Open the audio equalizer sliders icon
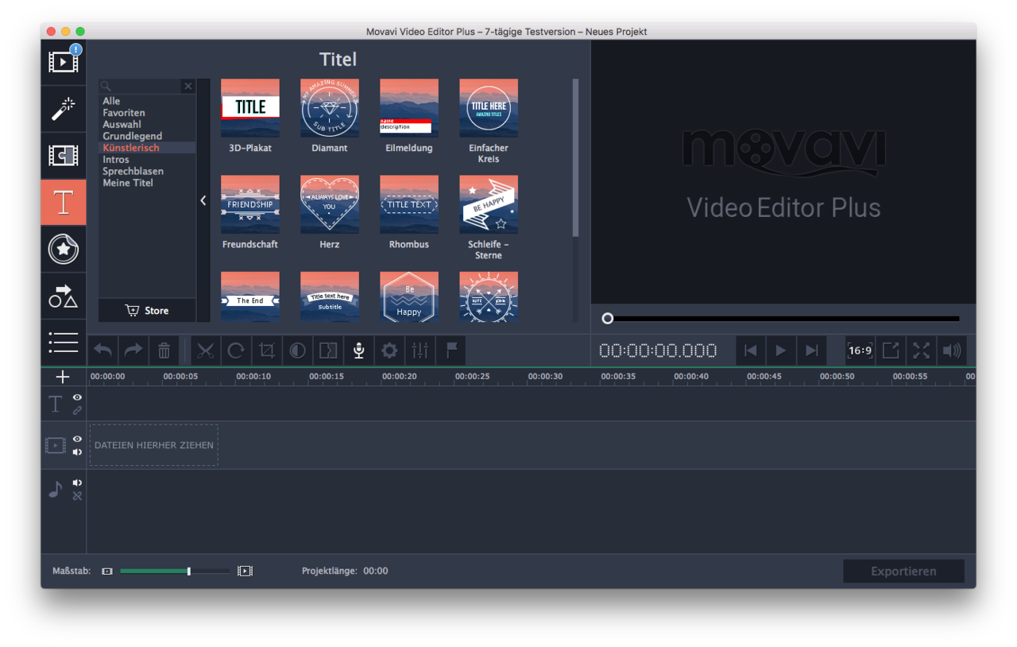 420,351
